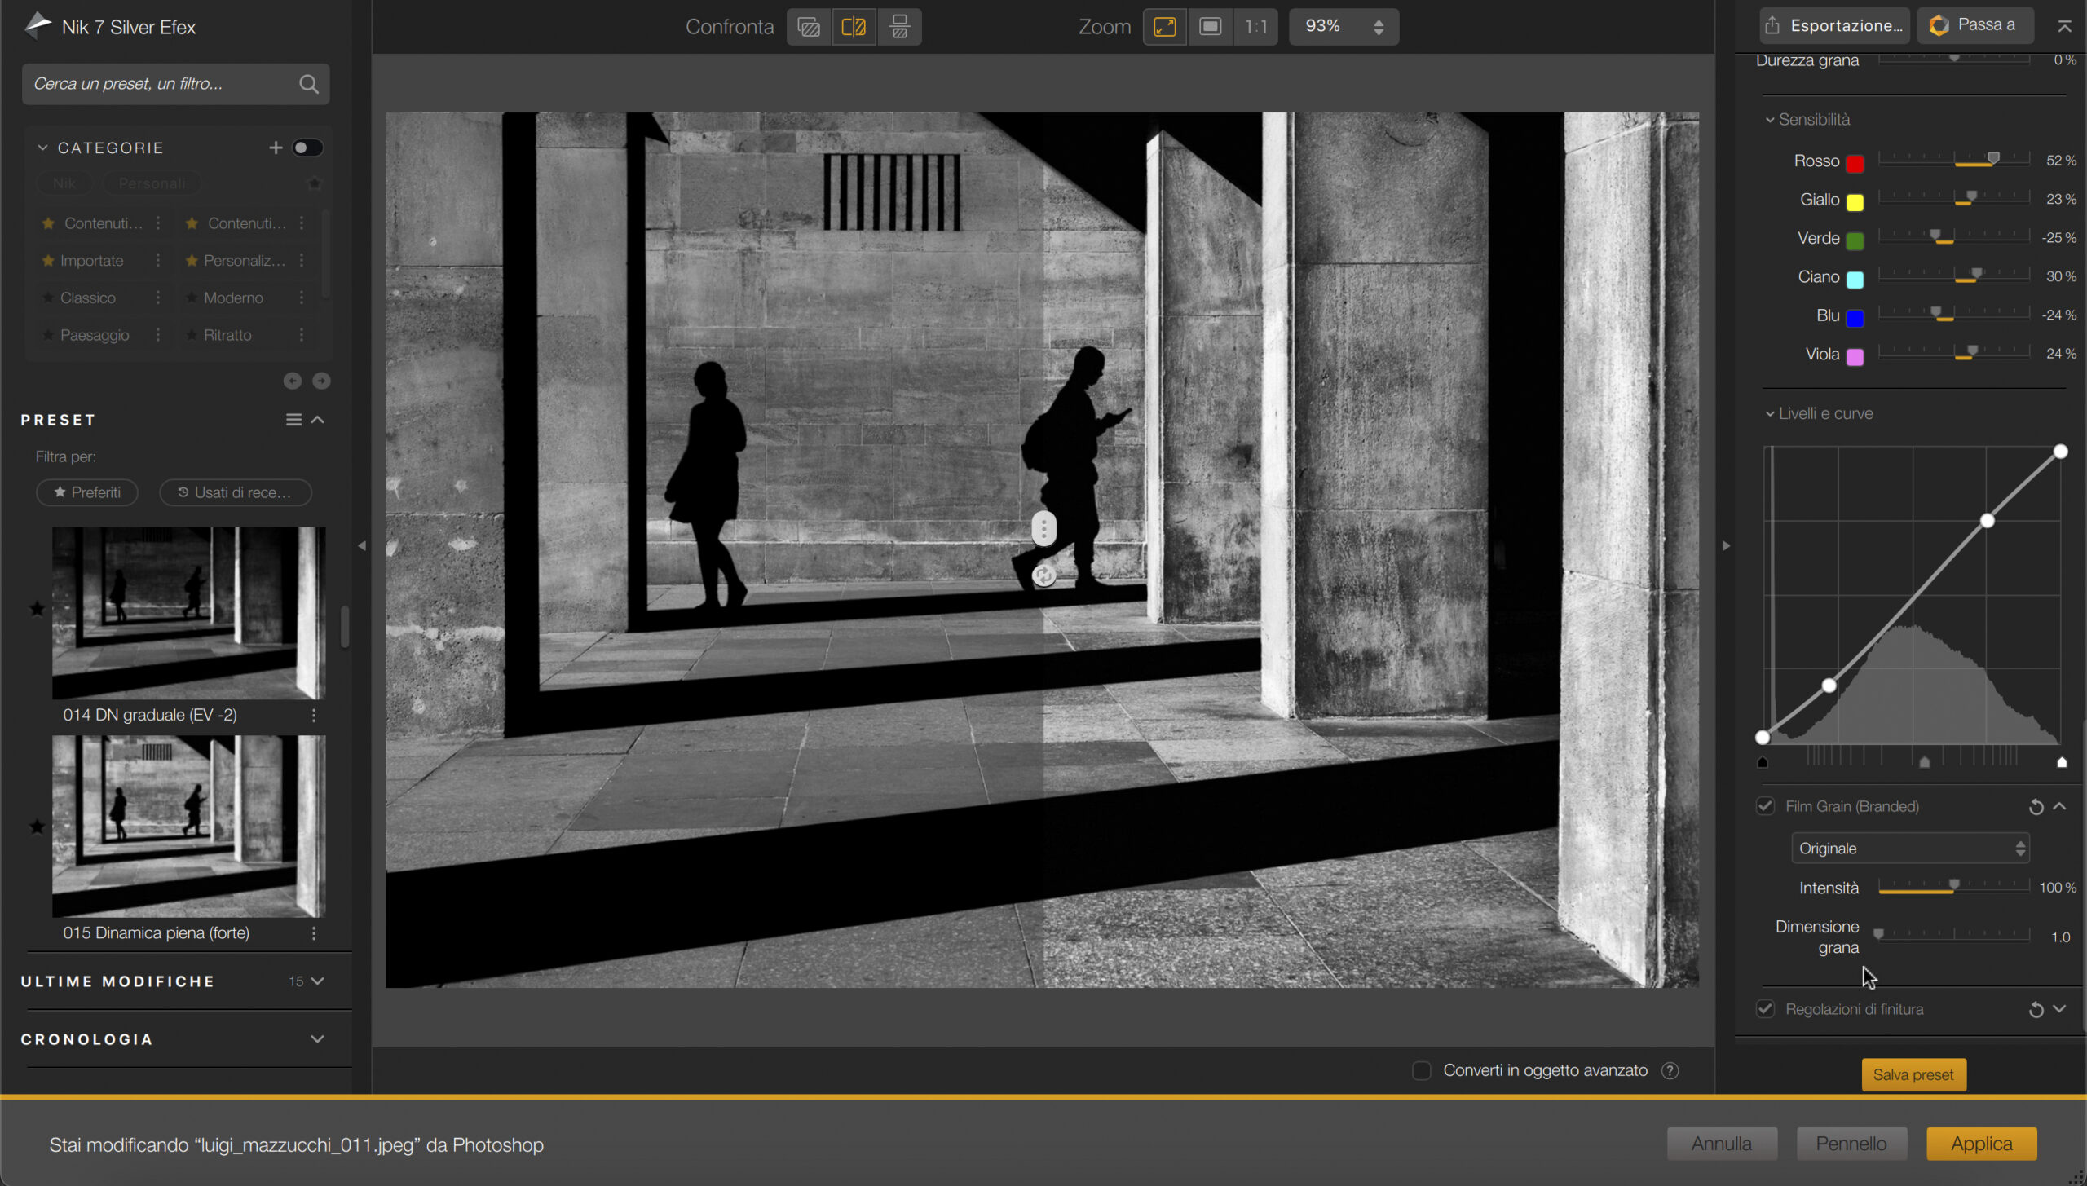Viewport: 2087px width, 1186px height.
Task: Enable Converti in oggetto avanzato checkbox
Action: pyautogui.click(x=1421, y=1070)
